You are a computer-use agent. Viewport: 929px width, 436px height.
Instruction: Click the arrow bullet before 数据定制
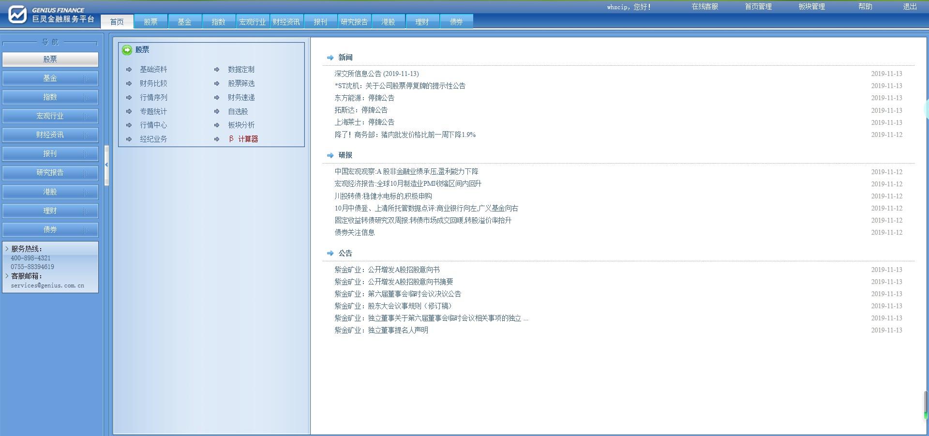coord(217,70)
